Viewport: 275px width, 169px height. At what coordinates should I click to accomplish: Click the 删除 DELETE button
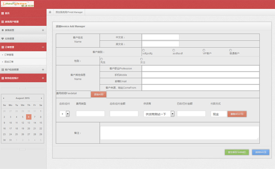[x=237, y=114]
